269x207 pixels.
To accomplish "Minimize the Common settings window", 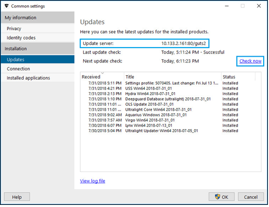I will (x=227, y=6).
